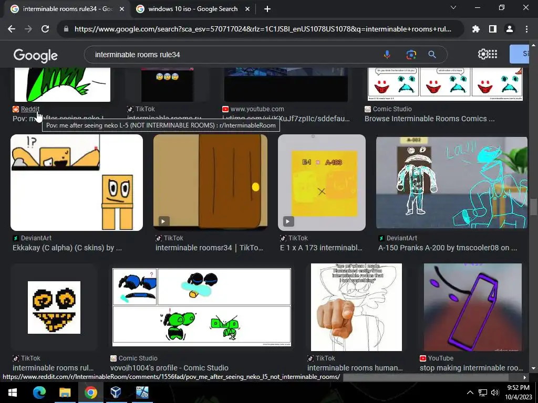Screen dimensions: 538x403
Task: Open the volume speaker tray icon
Action: (x=495, y=393)
